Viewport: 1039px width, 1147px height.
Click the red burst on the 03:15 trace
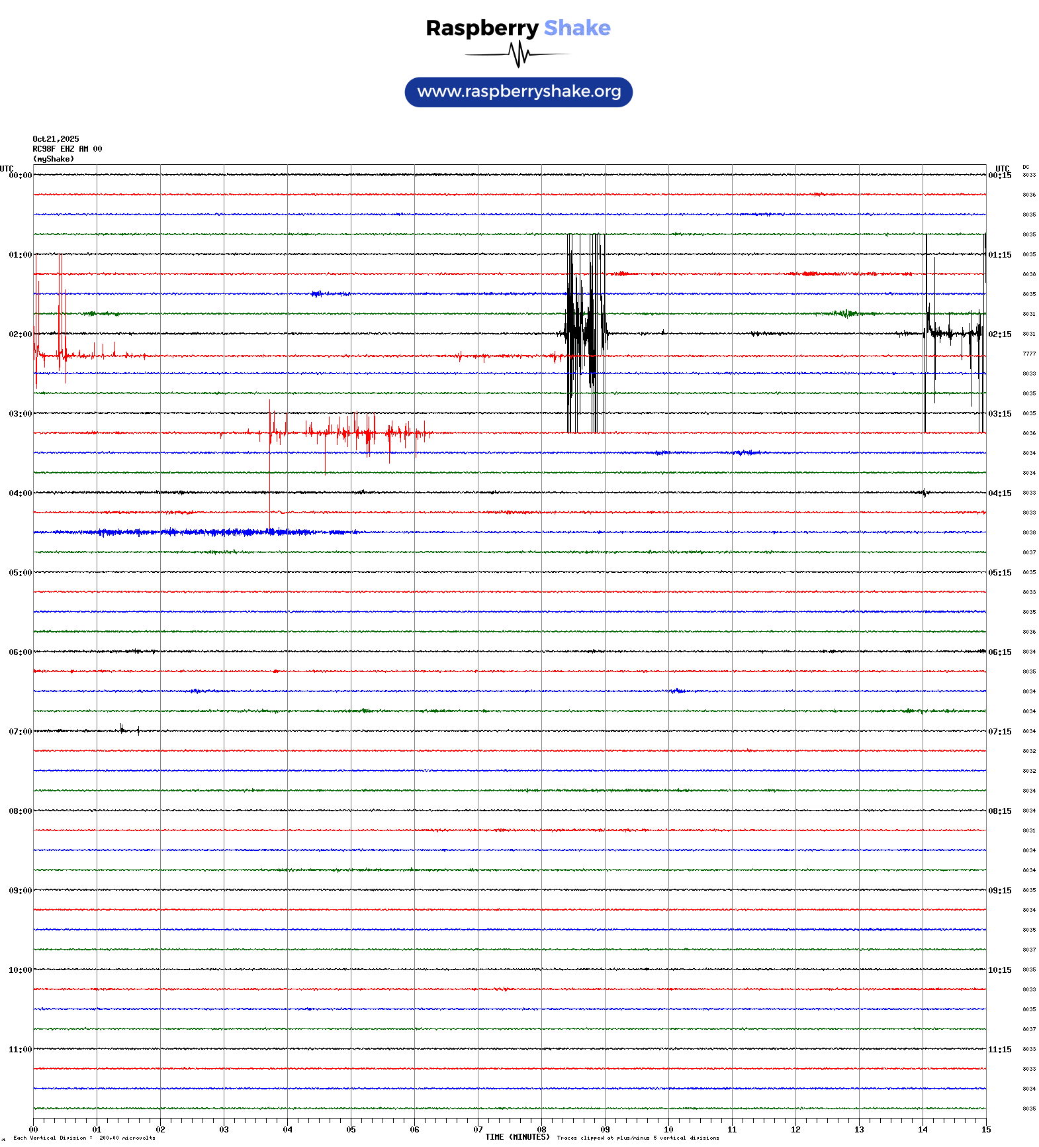tap(351, 433)
